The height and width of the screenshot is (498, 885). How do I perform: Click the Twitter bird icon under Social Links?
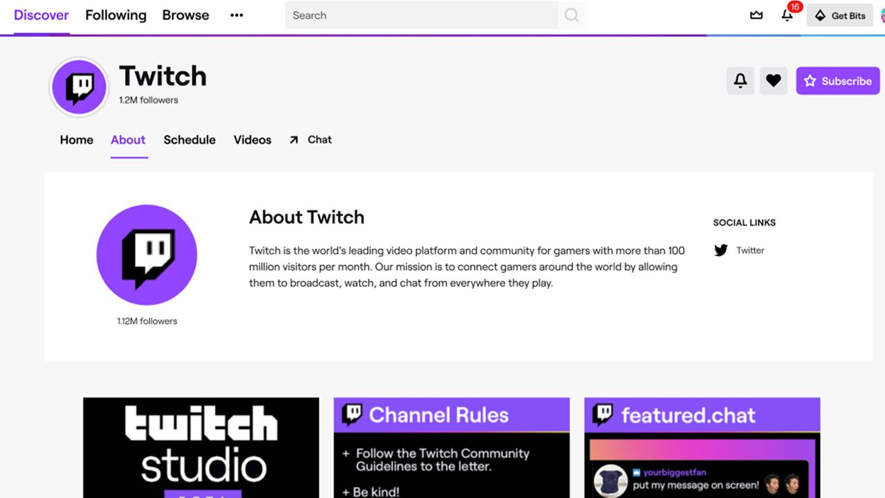(x=721, y=250)
